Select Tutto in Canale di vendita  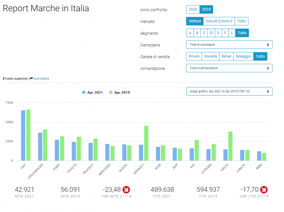coord(260,56)
